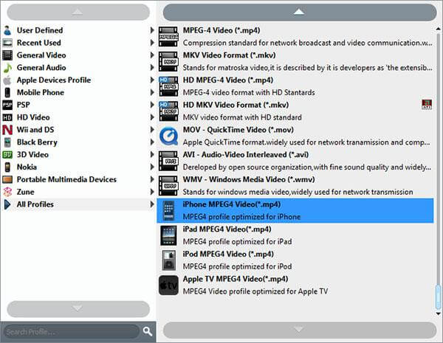The image size is (443, 343).
Task: Click the MPEG-4 Video filmstrip icon
Action: [x=168, y=37]
